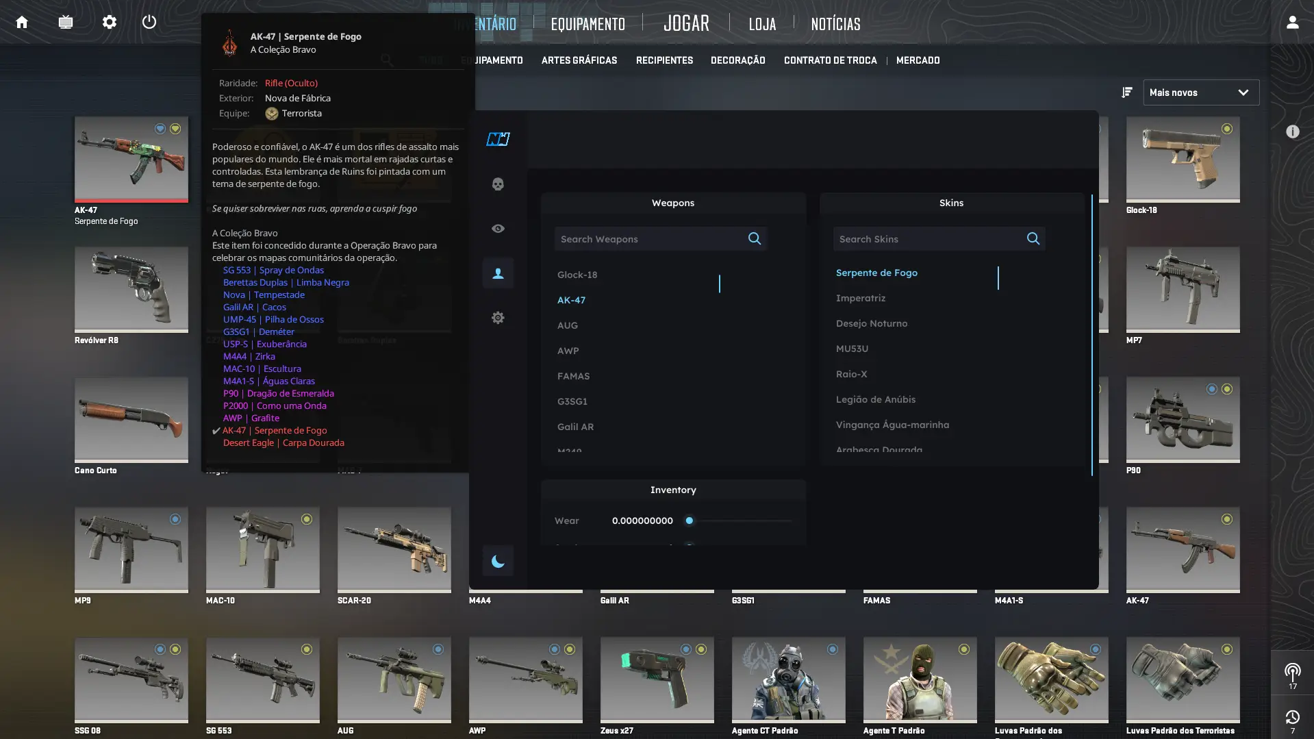
Task: Open the player profile icon
Action: (x=1292, y=22)
